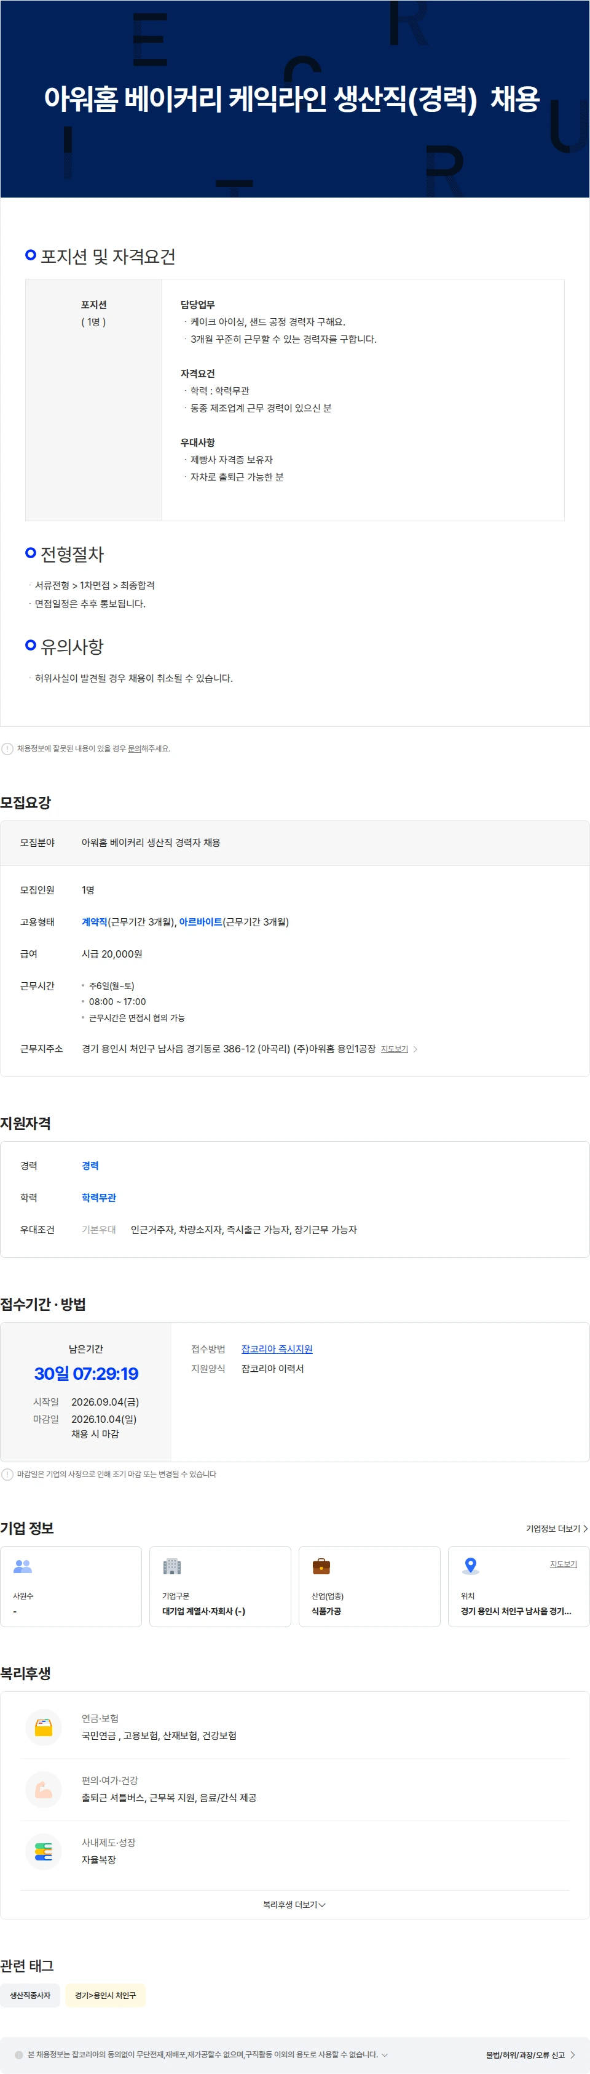Open 지도보기 in the location card
Screen dimensions: 590x2074
pos(563,1564)
